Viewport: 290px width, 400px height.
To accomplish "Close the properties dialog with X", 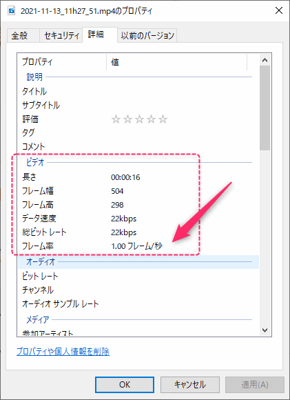I will [279, 10].
